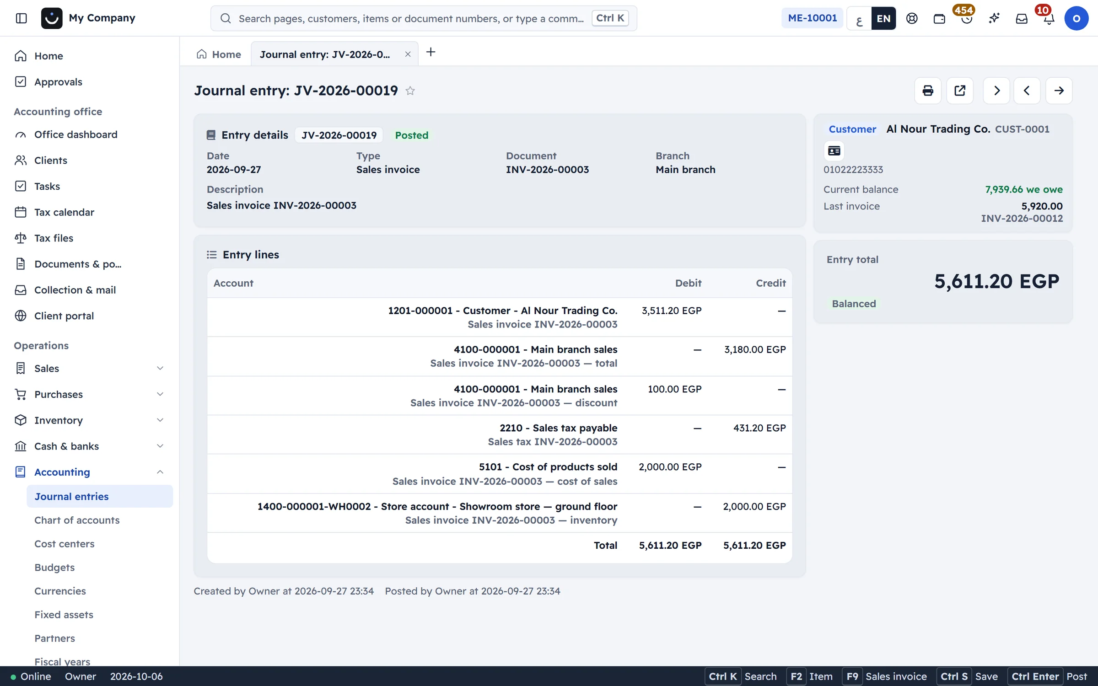
Task: Close the Journal entry tab
Action: [408, 54]
